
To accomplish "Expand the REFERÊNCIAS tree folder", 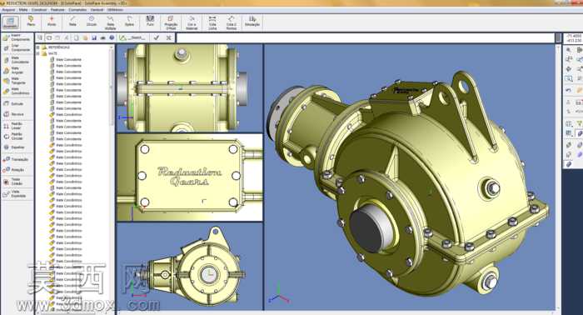I will pos(38,47).
